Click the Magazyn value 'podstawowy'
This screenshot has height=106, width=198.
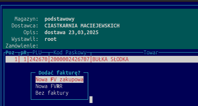pyautogui.click(x=59, y=19)
